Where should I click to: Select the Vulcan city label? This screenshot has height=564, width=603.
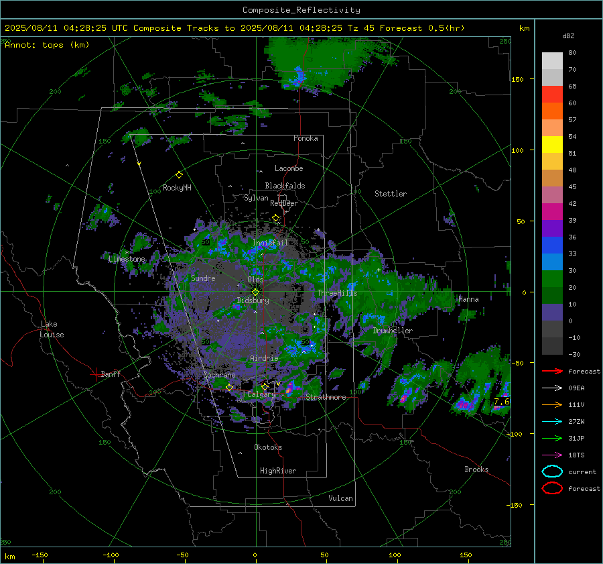tap(340, 498)
